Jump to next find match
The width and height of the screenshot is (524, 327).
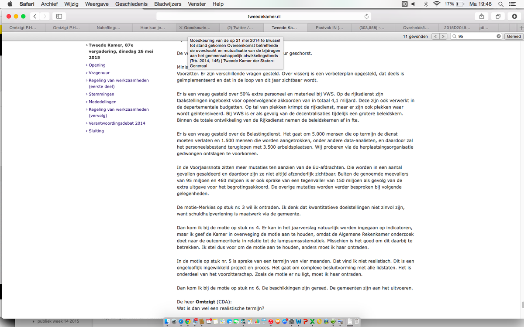[444, 36]
